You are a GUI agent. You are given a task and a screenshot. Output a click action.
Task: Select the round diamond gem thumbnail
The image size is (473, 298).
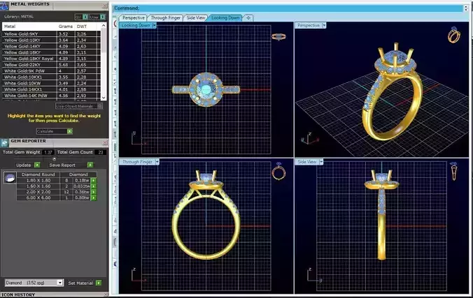coord(10,178)
